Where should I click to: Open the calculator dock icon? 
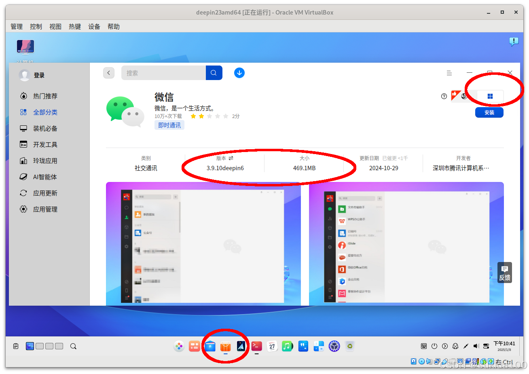(319, 346)
